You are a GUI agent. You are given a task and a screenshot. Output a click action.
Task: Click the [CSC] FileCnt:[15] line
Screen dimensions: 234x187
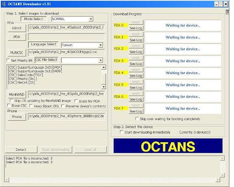tap(21, 82)
